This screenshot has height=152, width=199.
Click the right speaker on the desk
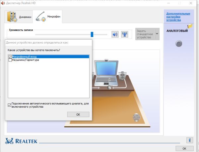122,76
